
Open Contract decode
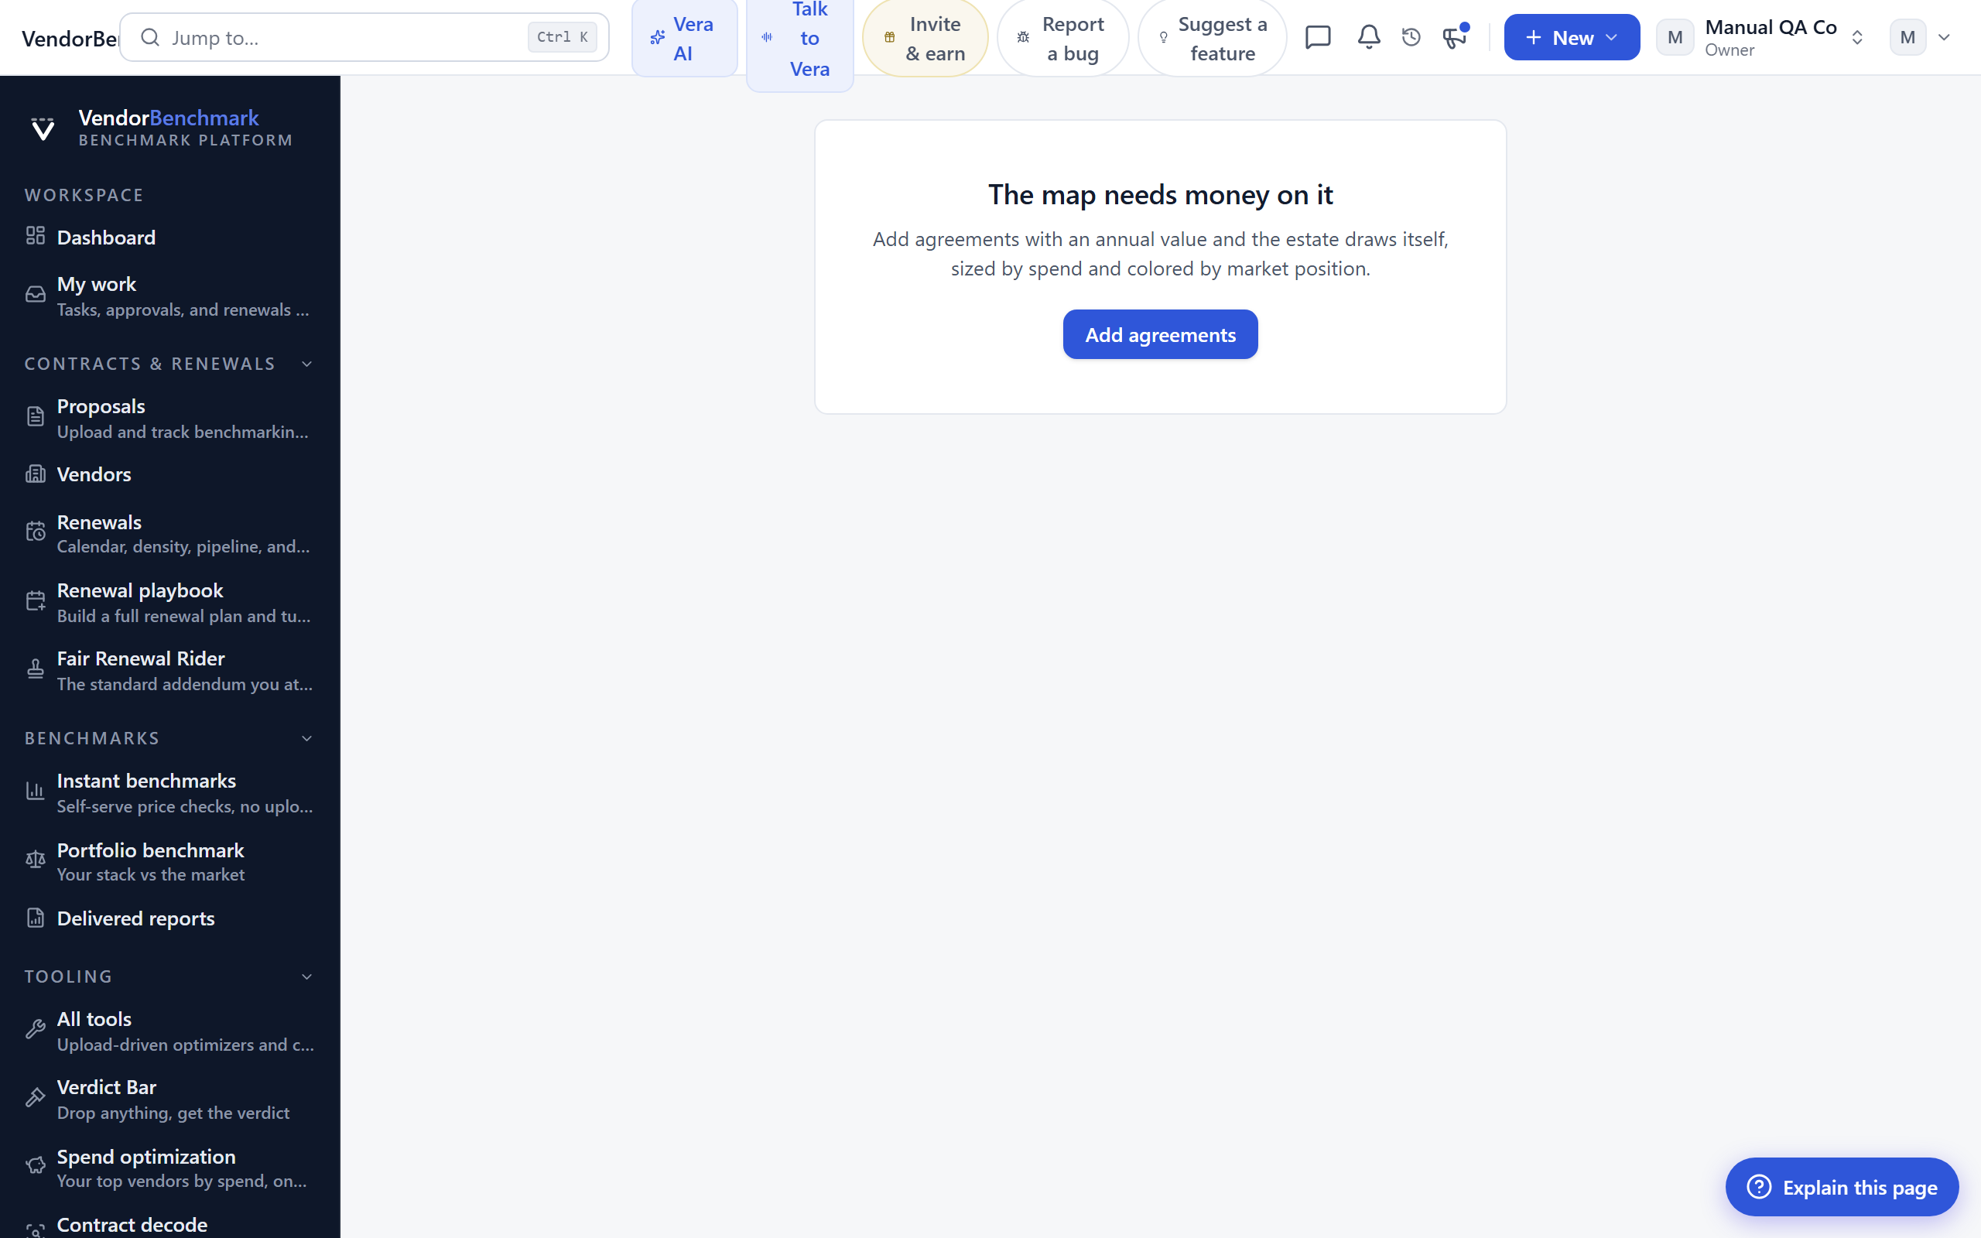170,1225
